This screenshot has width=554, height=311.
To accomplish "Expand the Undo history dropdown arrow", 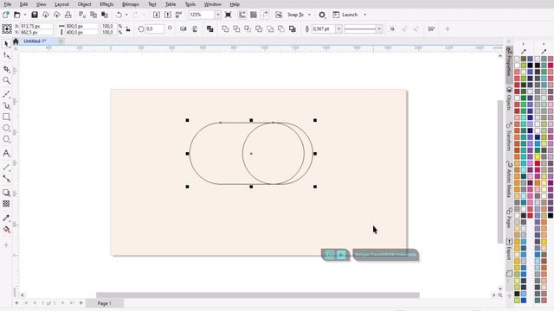I will coord(126,15).
